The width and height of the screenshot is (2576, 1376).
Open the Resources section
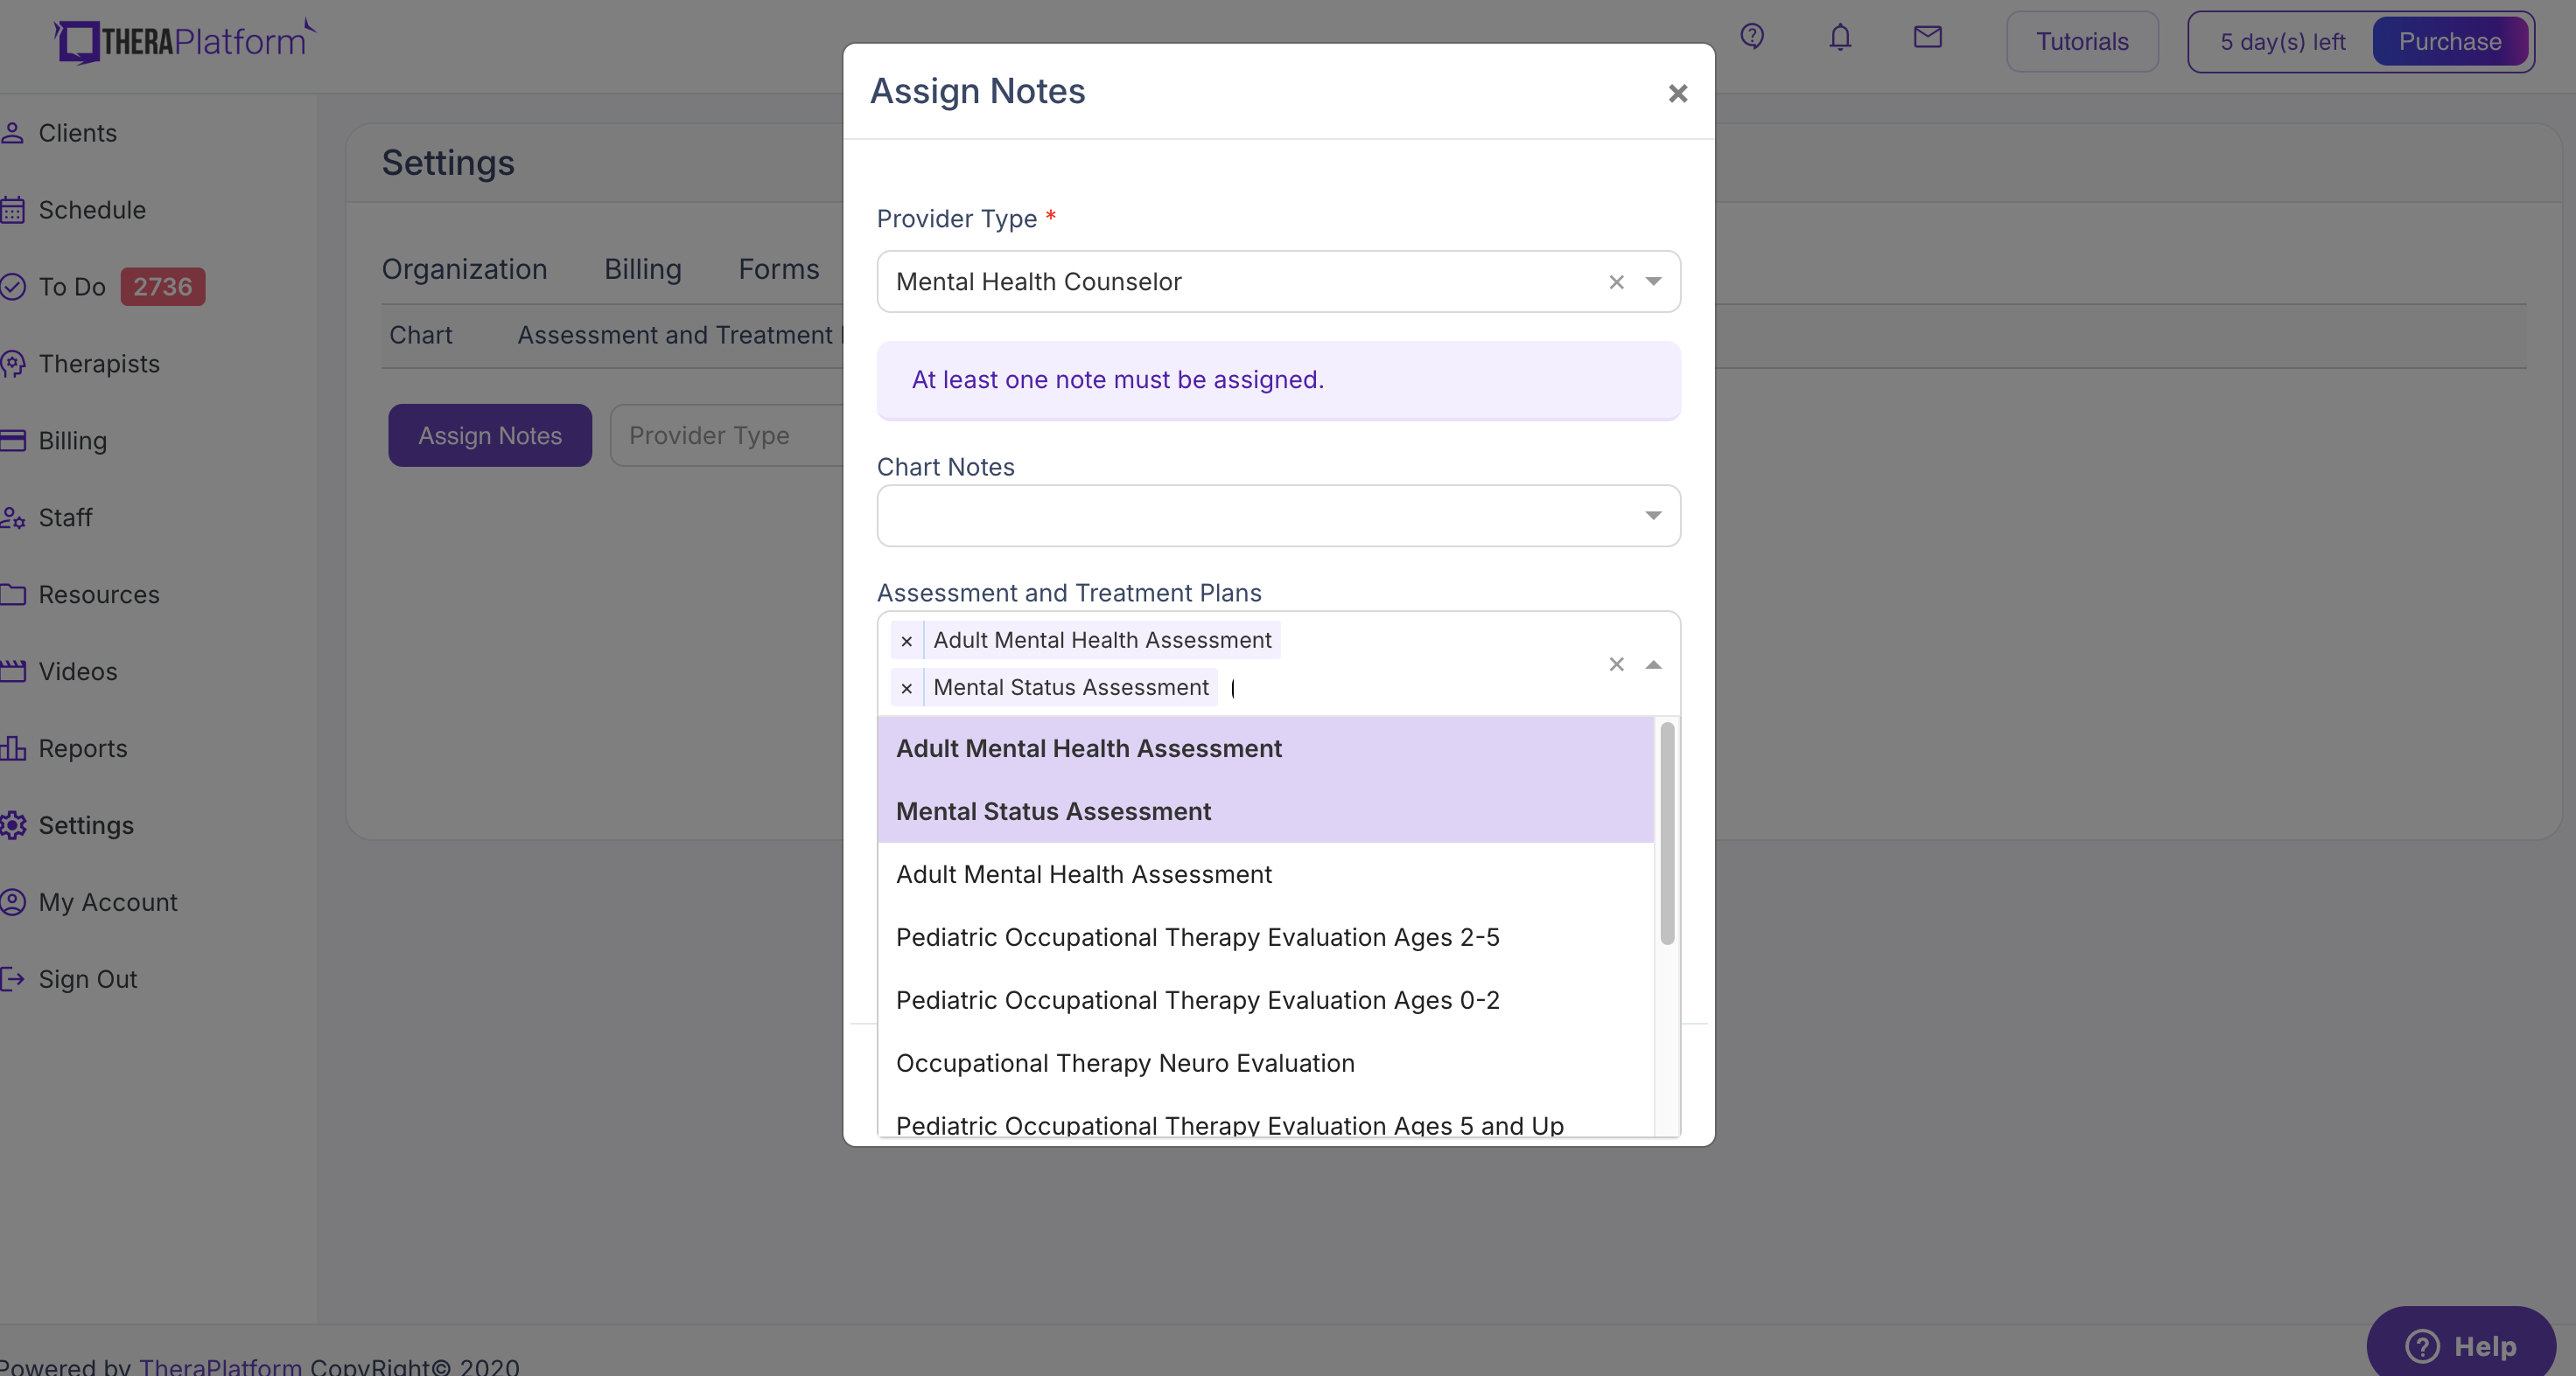point(99,594)
